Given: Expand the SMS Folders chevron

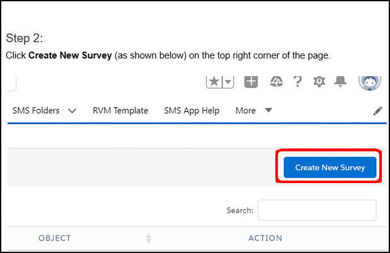Looking at the screenshot, I should (72, 111).
